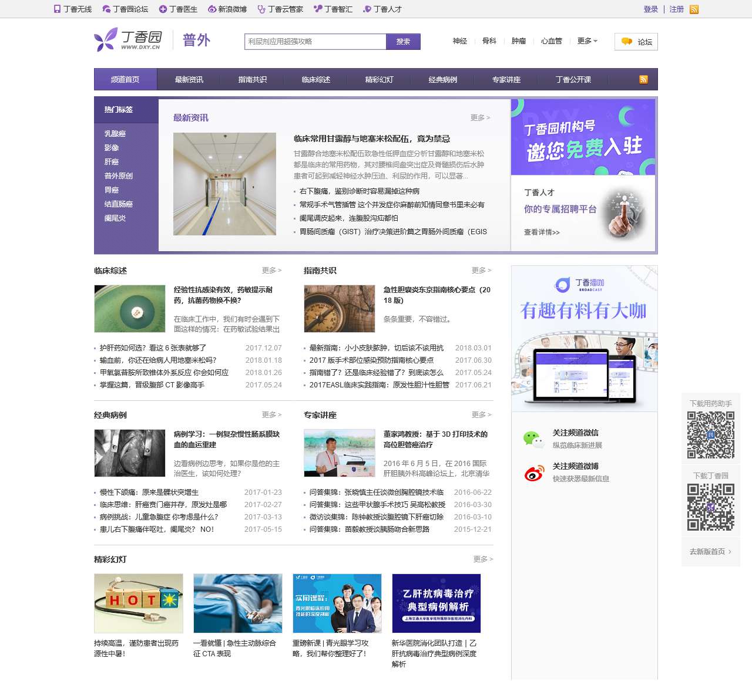Select the 乳腺癌 hot tag
752x685 pixels.
pos(115,134)
